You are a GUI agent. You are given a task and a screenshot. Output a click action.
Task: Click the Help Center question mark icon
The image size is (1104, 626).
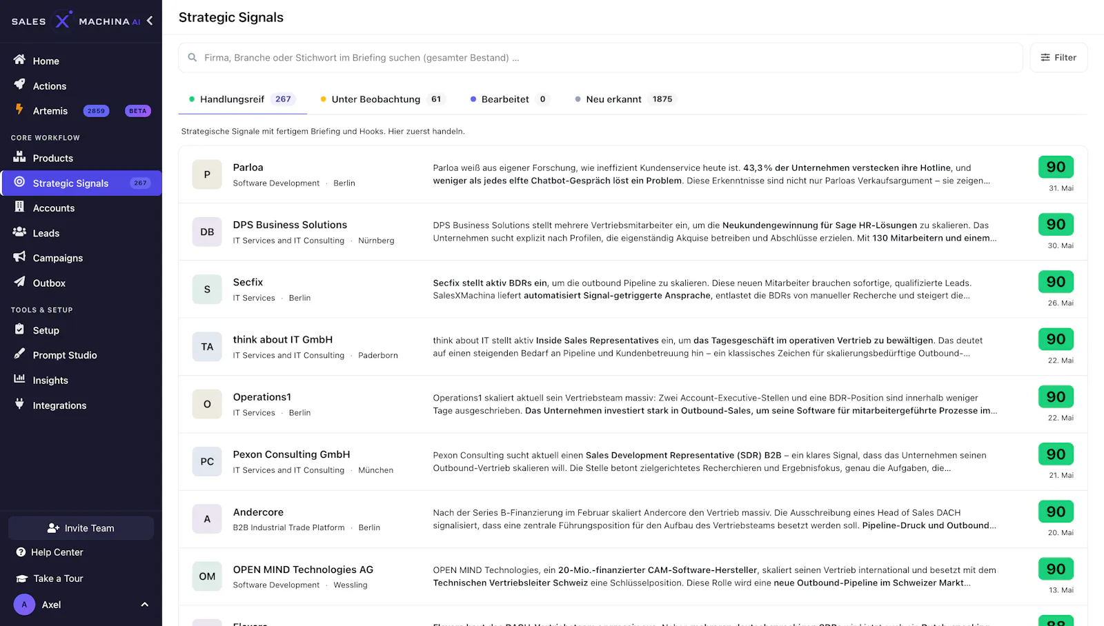(x=21, y=552)
